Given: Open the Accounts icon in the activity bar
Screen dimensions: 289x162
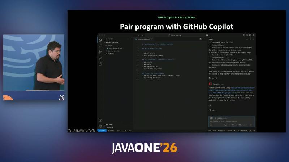Looking at the screenshot, I should 100,120.
